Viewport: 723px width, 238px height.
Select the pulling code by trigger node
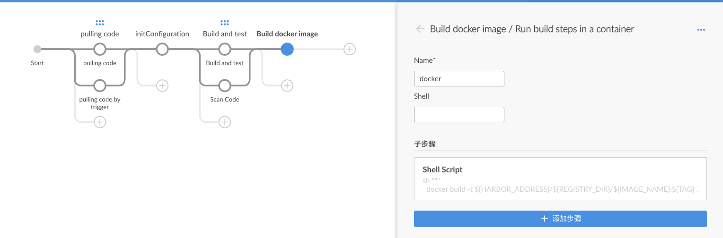100,85
